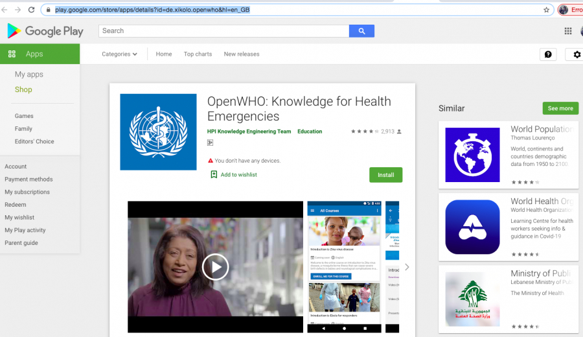Click the Apps grid icon in green sidebar header
The width and height of the screenshot is (583, 337).
[12, 54]
